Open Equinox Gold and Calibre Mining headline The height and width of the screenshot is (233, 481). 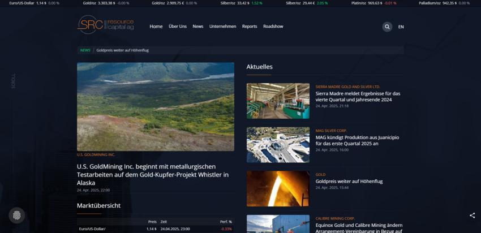359,228
